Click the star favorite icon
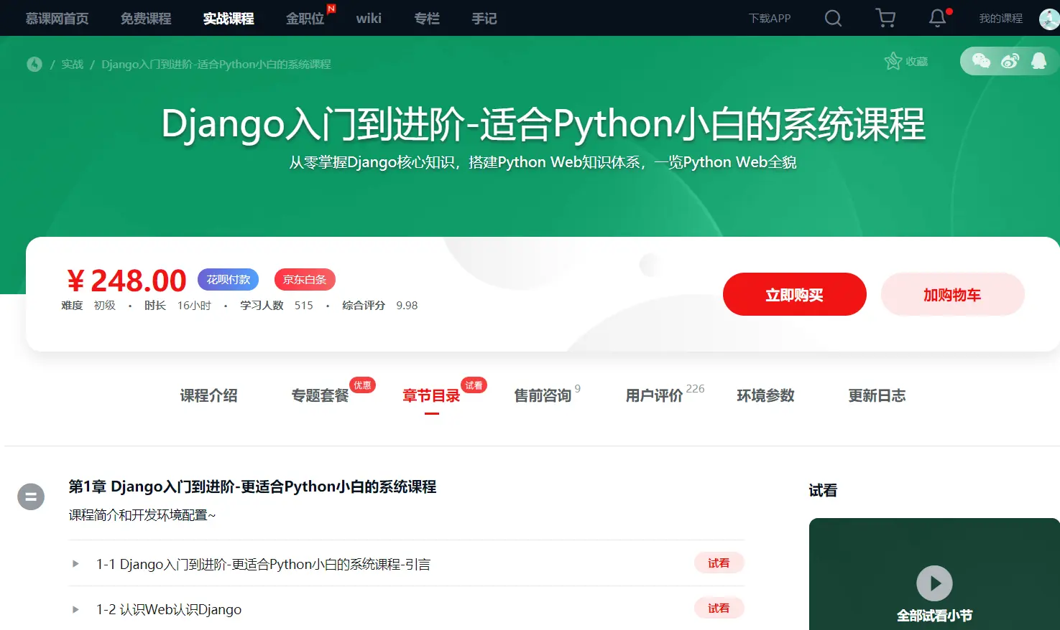The height and width of the screenshot is (630, 1060). pyautogui.click(x=893, y=61)
